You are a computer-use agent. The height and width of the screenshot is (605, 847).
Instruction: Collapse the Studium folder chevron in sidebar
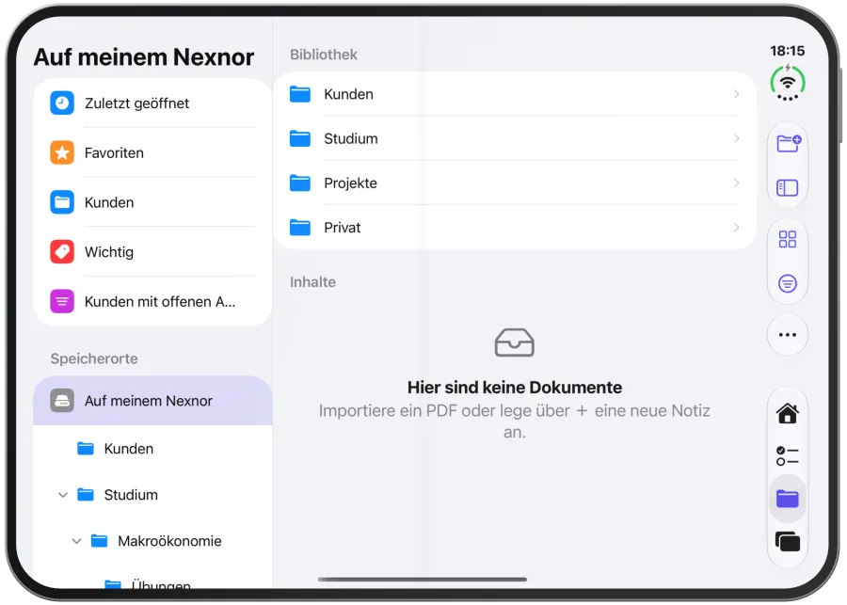coord(63,495)
